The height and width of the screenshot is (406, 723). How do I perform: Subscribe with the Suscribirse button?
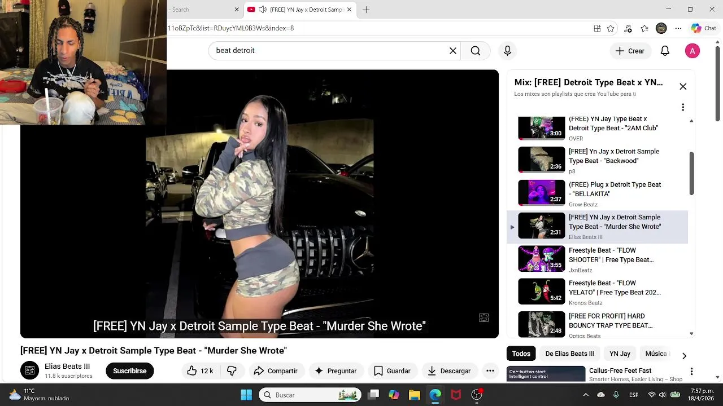point(129,370)
